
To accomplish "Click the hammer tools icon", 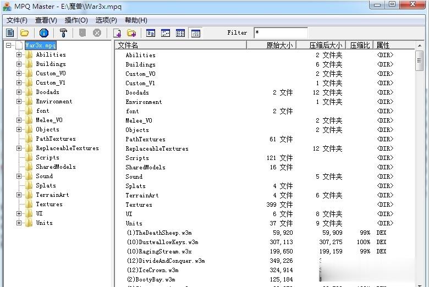I will 63,33.
